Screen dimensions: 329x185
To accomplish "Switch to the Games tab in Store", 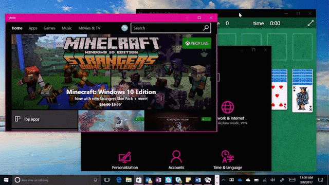I will pos(49,28).
